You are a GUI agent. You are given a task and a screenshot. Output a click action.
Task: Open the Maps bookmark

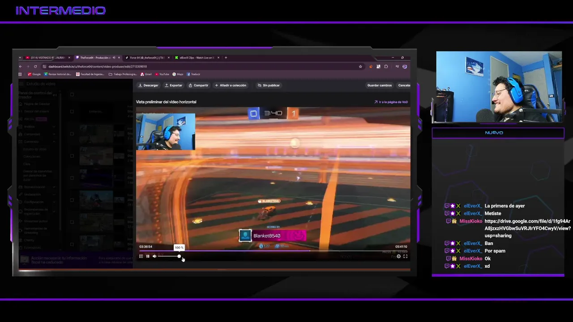click(178, 74)
